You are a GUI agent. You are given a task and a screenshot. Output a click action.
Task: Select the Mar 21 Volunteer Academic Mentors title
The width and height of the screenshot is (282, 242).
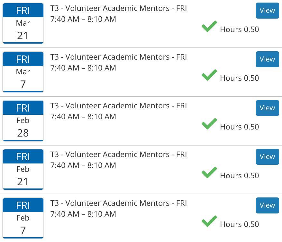pyautogui.click(x=118, y=8)
